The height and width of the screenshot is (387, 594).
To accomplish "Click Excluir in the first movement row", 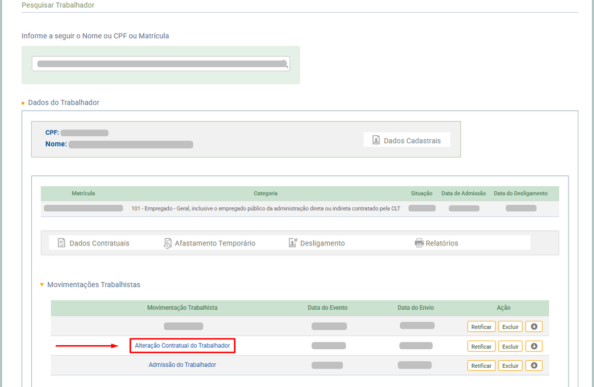I will (x=510, y=327).
